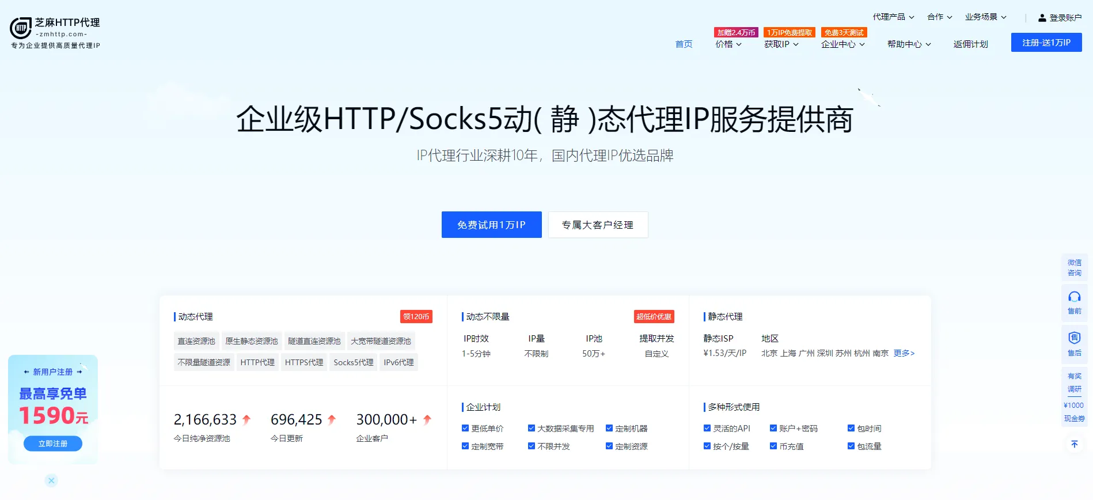Screen dimensions: 1093x500
Task: Toggle 按个/按量 checkbox
Action: 707,446
